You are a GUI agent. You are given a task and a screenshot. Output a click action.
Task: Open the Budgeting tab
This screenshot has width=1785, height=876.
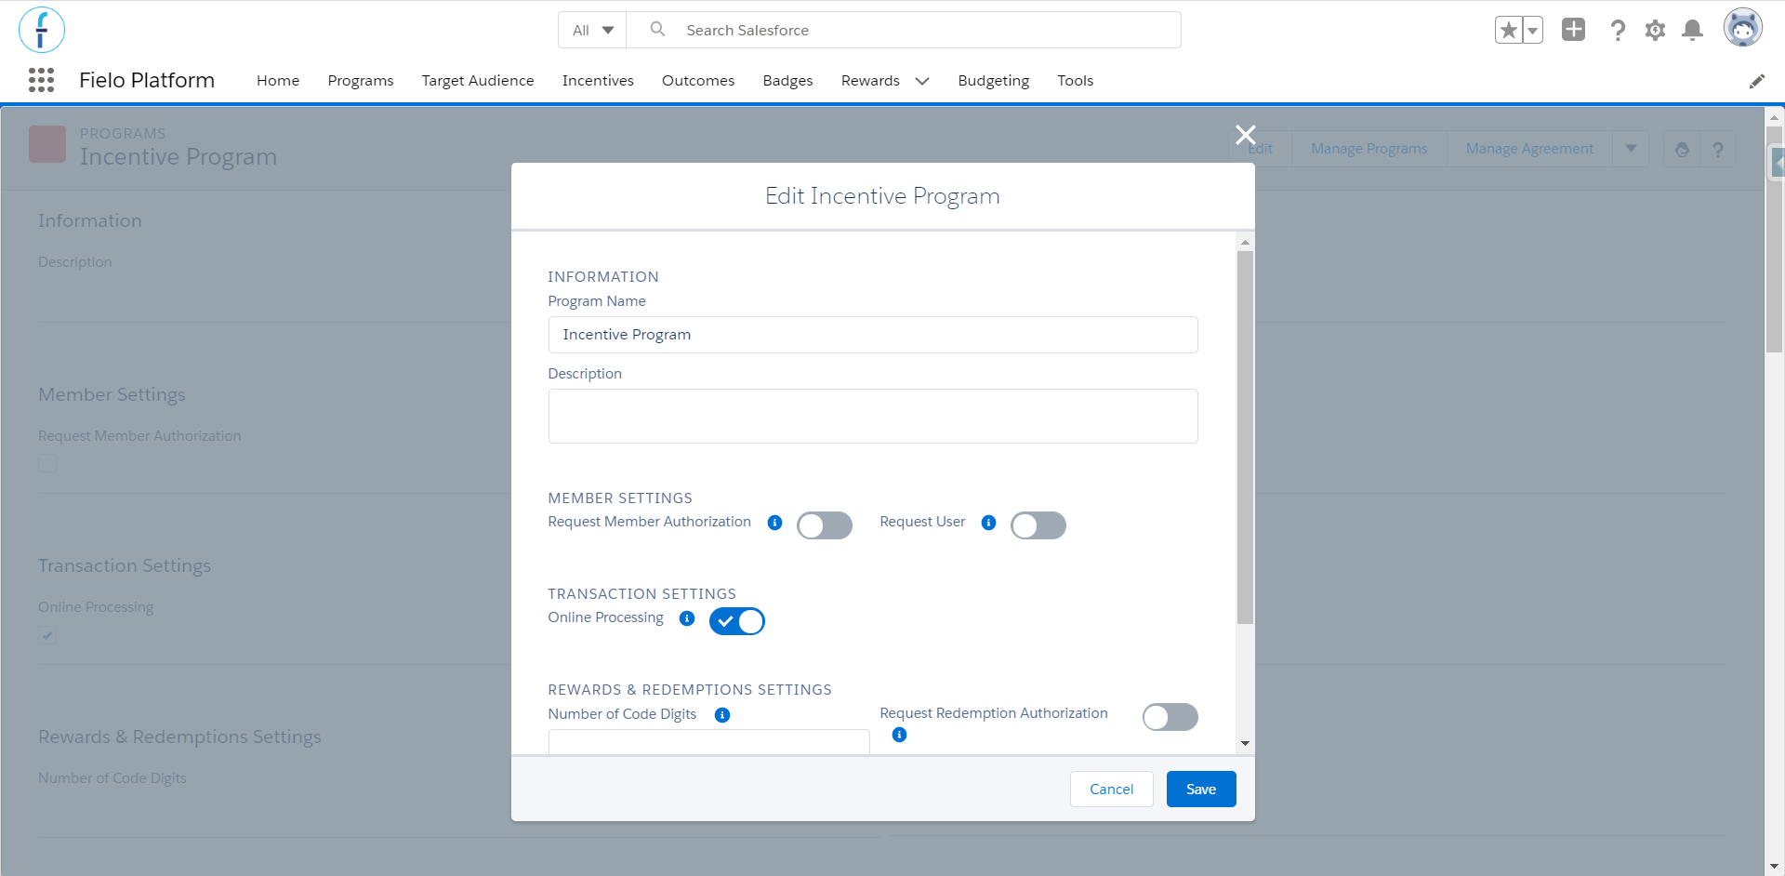click(994, 81)
